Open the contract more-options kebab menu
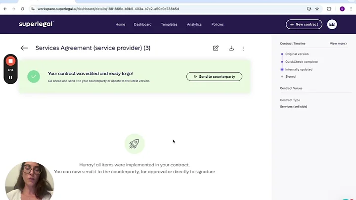The image size is (356, 200). coord(243,49)
